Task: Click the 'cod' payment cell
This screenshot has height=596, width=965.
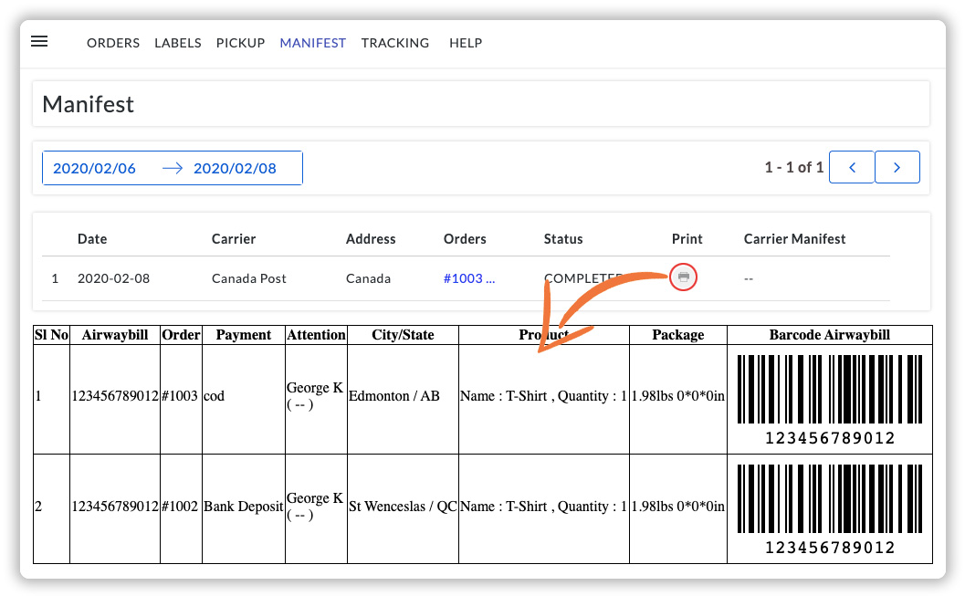Action: point(244,399)
